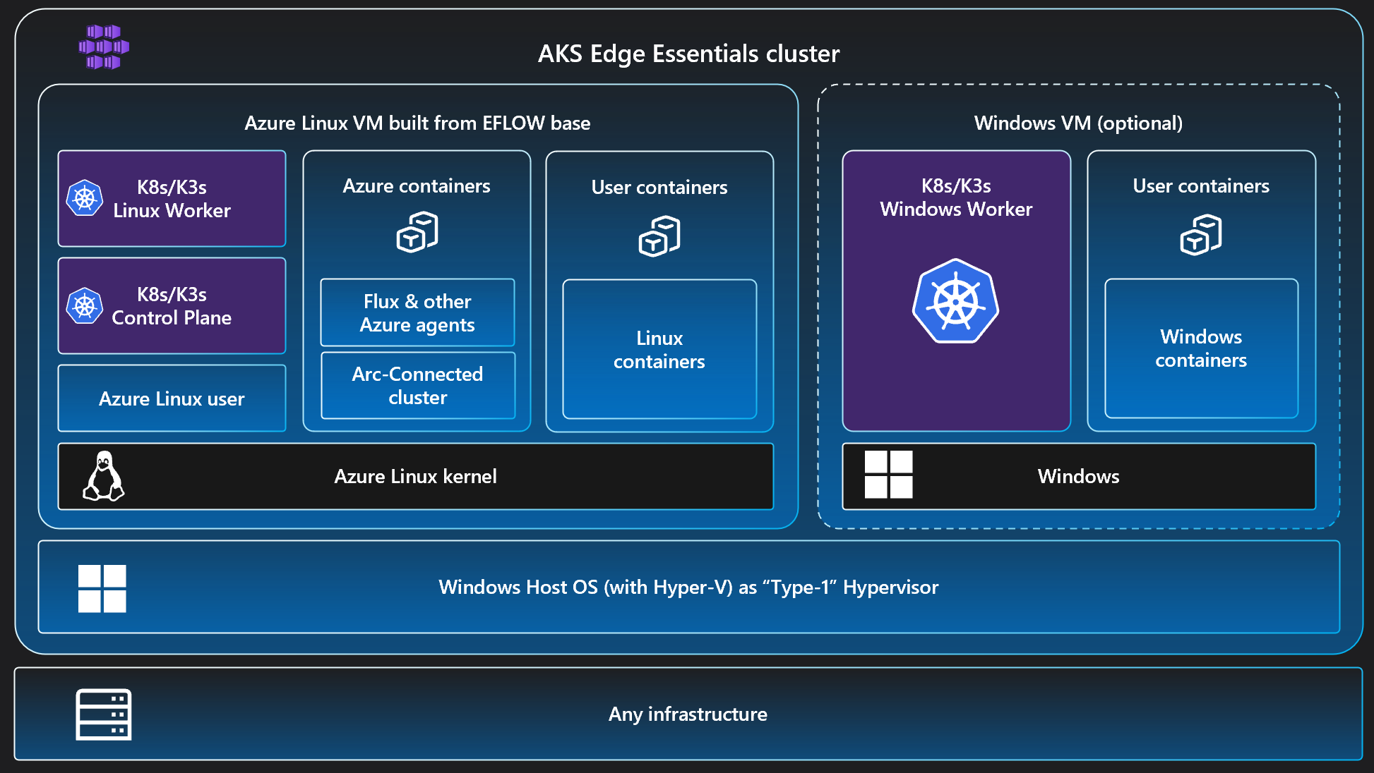The width and height of the screenshot is (1374, 773).
Task: Click the Arc-Connected cluster box
Action: pyautogui.click(x=417, y=385)
